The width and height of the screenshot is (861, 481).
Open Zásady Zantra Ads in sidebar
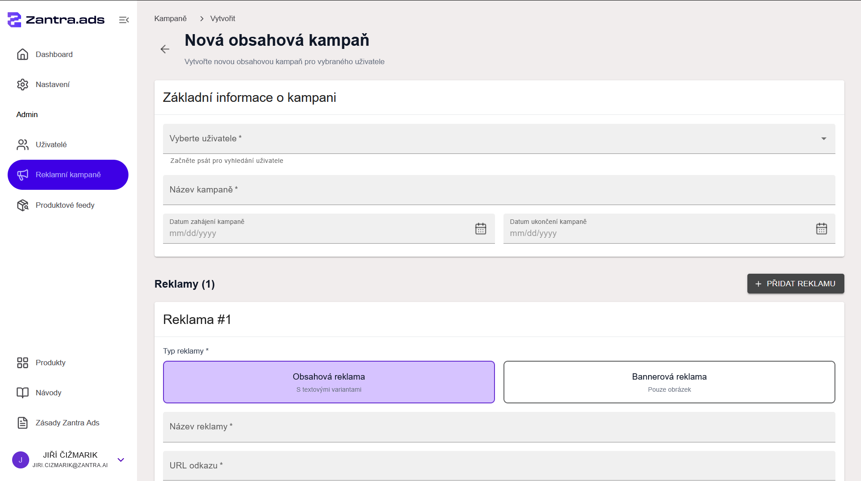(x=68, y=423)
